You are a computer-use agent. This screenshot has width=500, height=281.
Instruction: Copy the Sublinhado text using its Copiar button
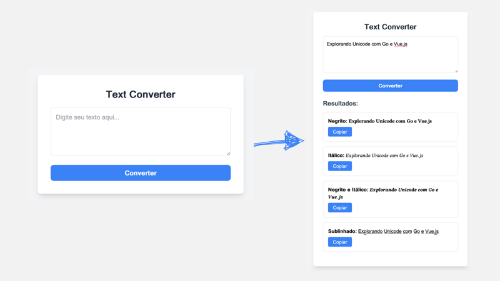tap(339, 242)
